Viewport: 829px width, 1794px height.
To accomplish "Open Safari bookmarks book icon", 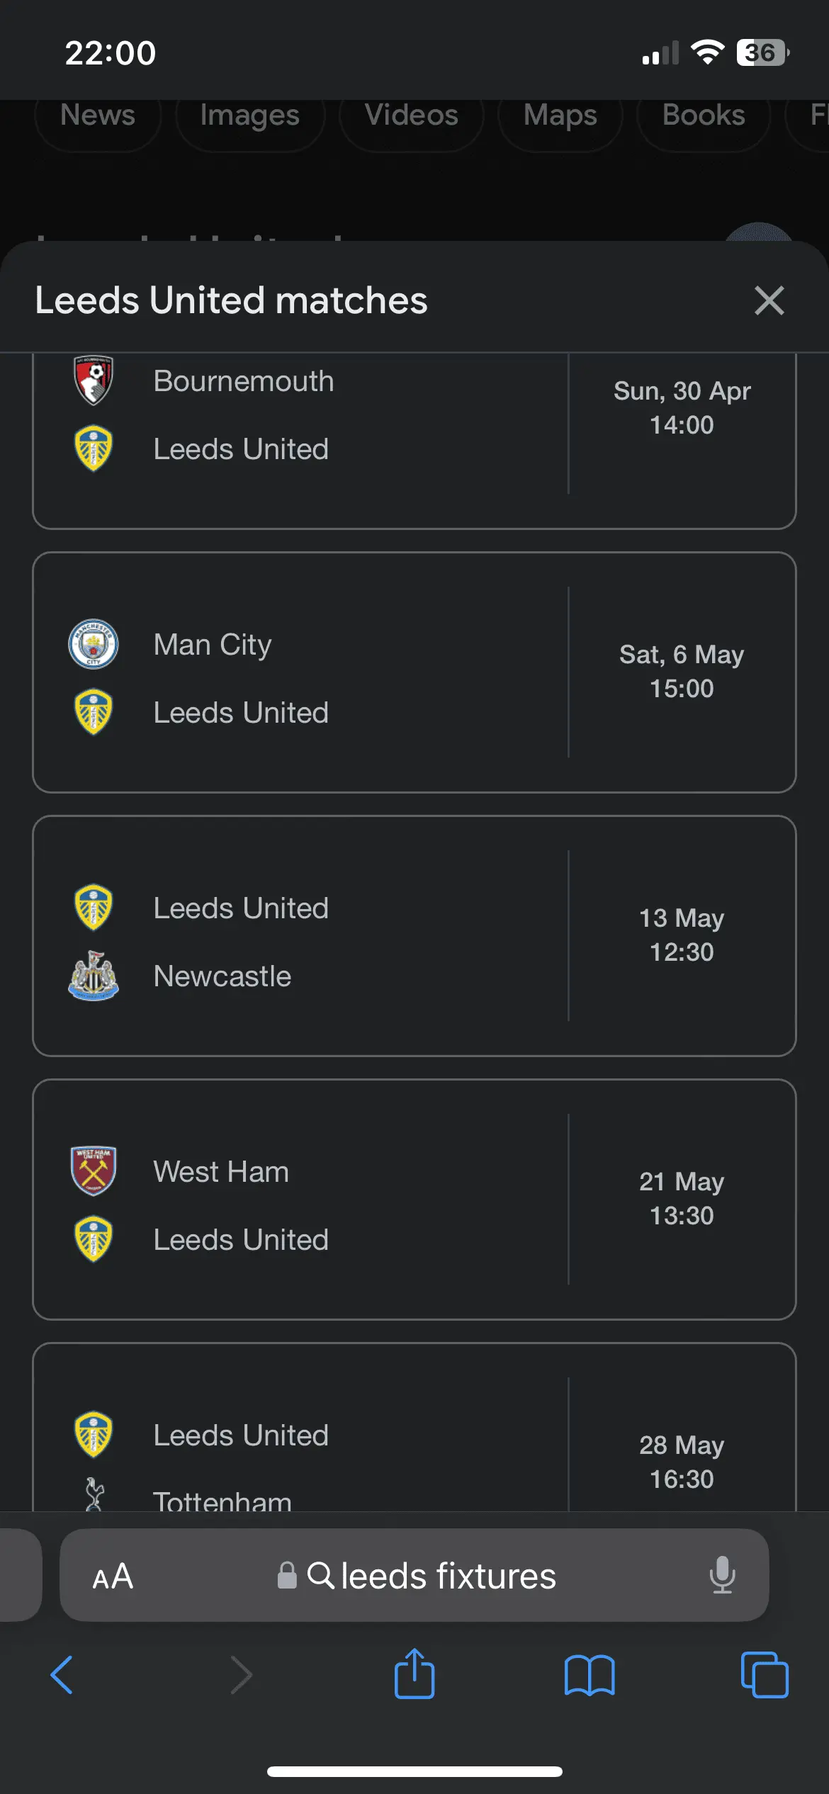I will 590,1675.
